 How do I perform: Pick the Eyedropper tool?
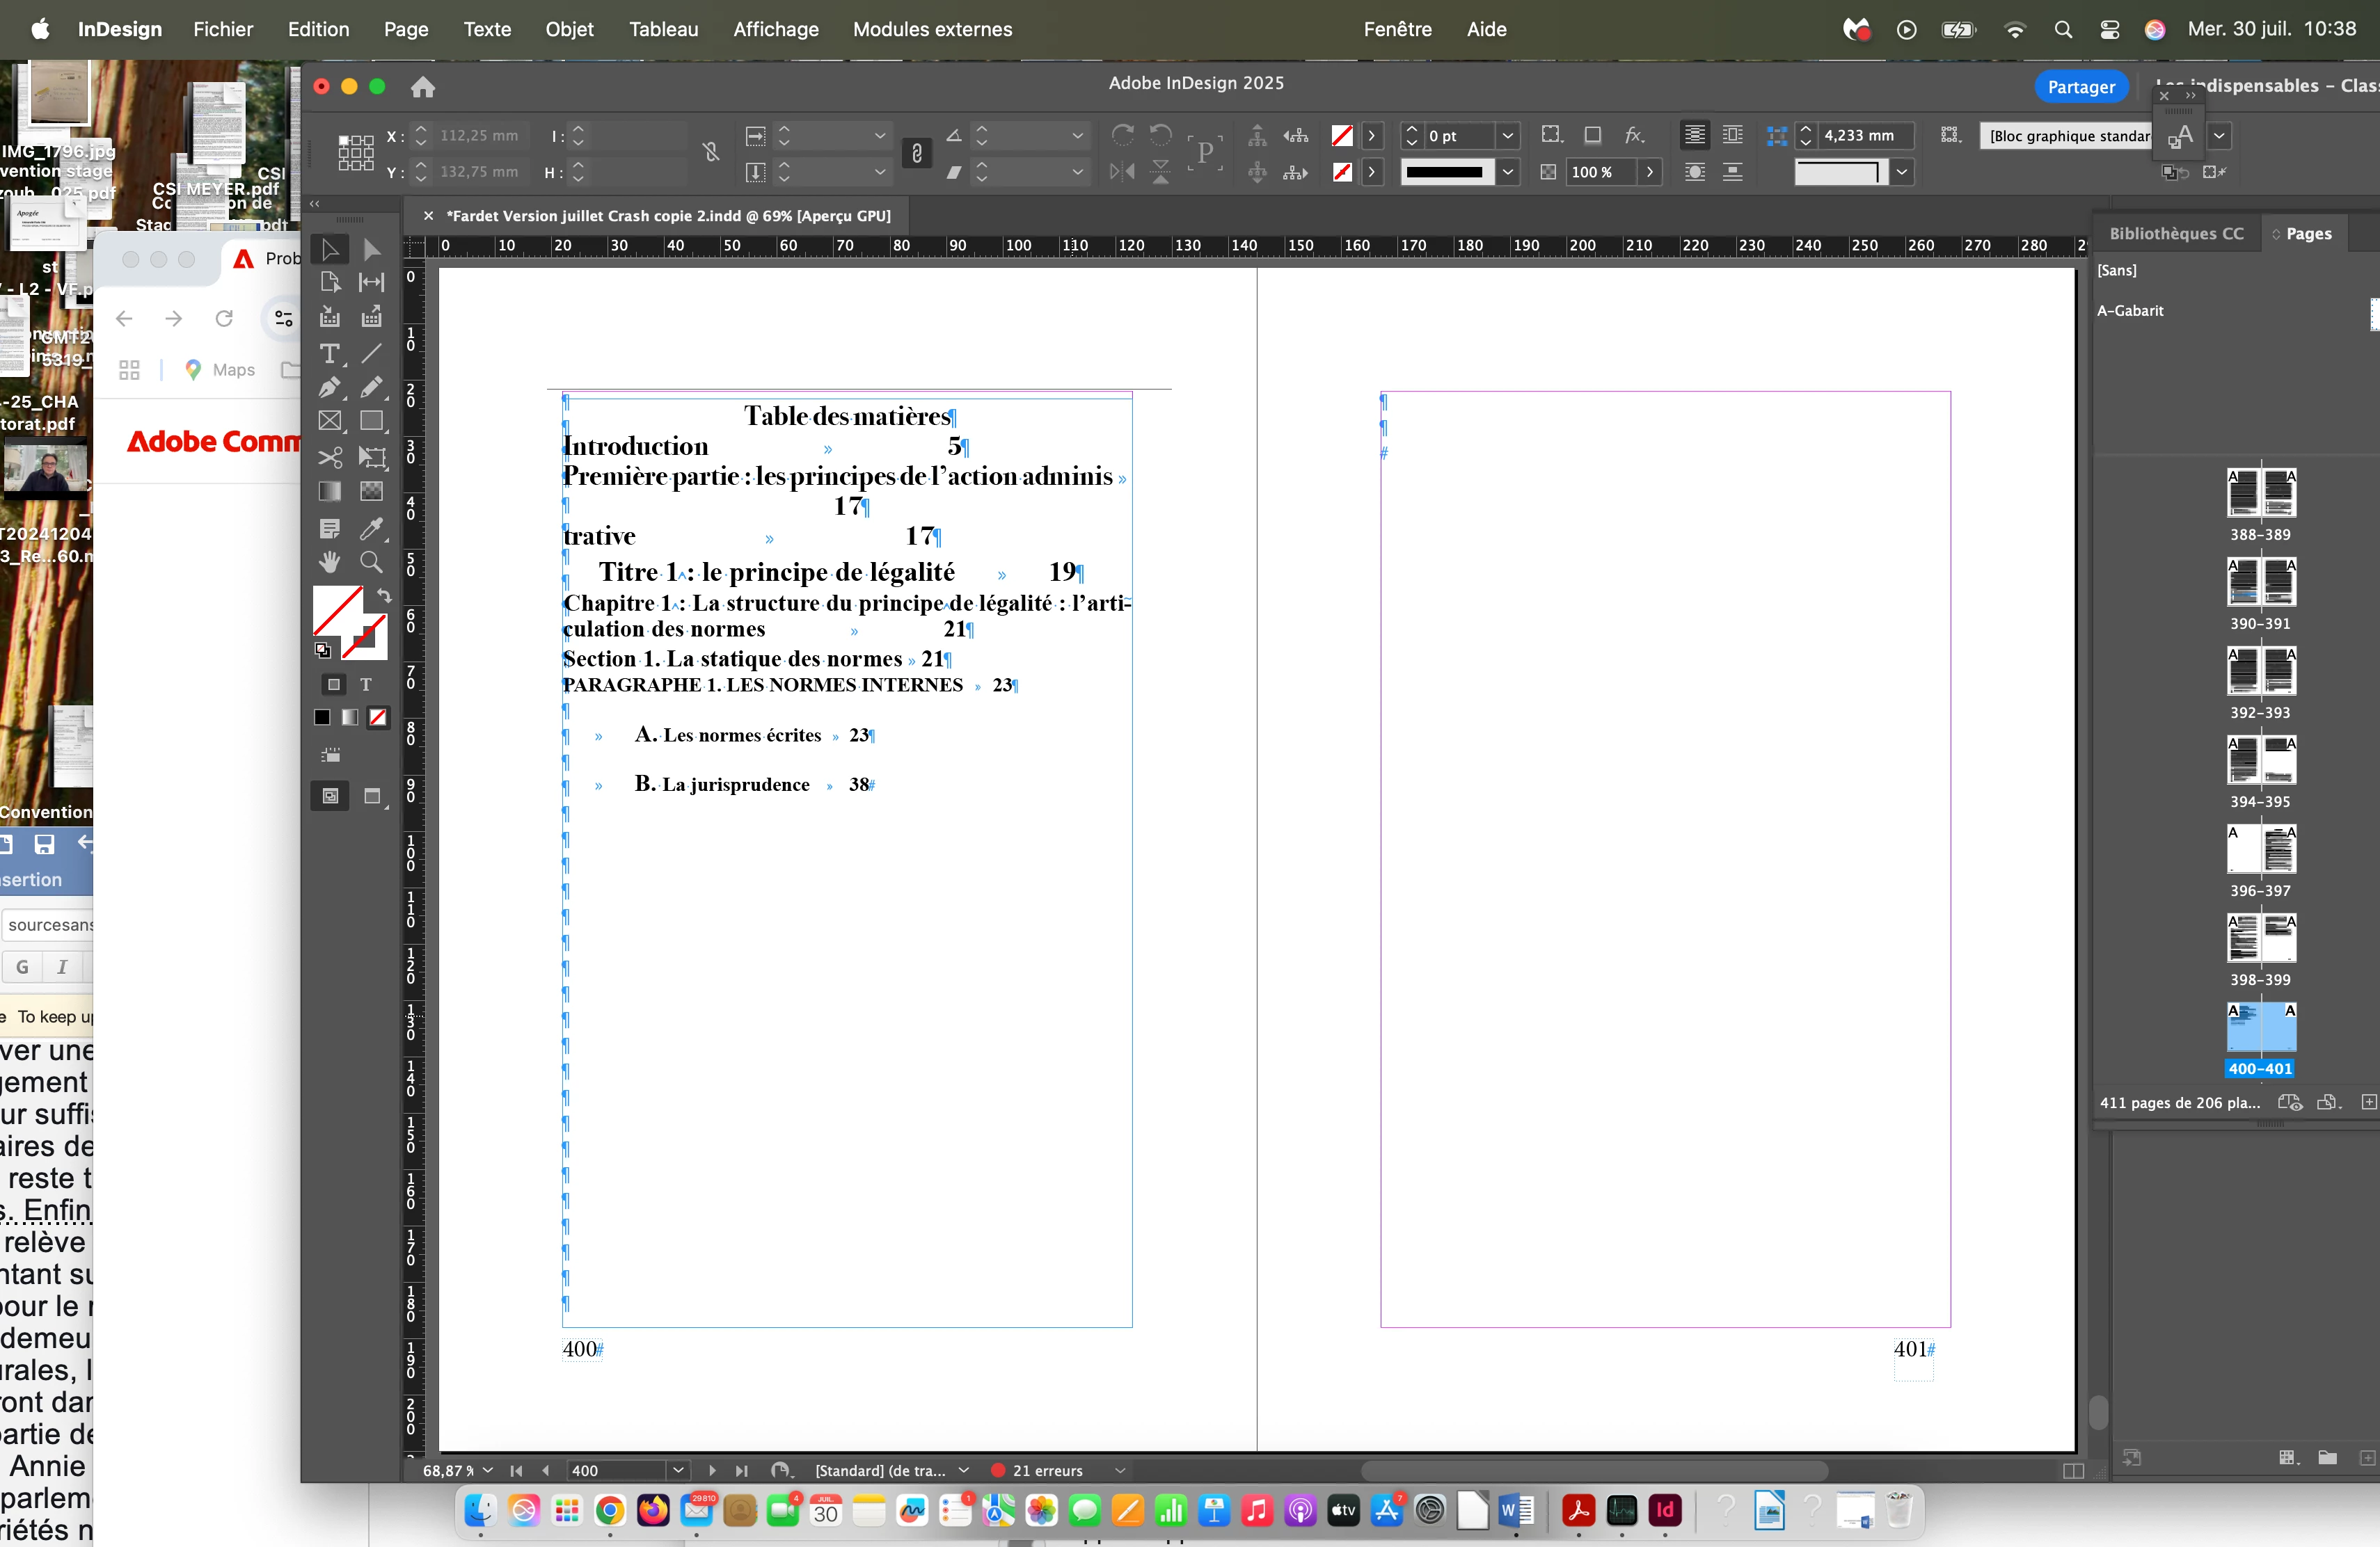(371, 528)
